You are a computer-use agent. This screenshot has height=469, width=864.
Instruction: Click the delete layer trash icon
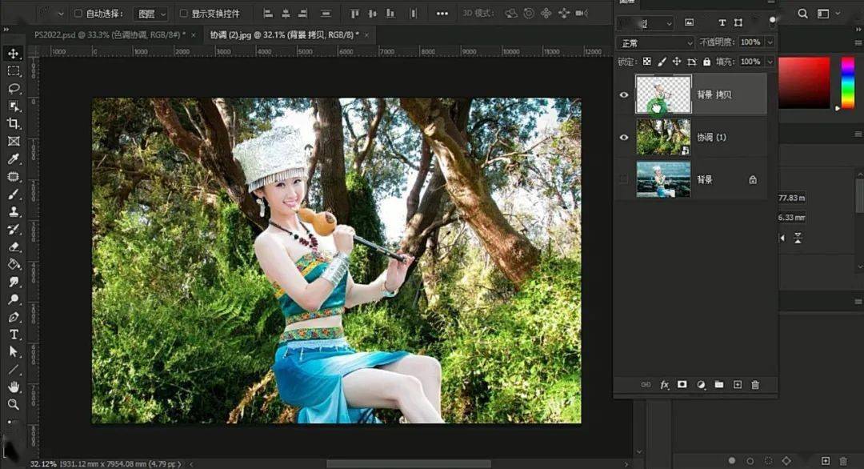pos(755,385)
